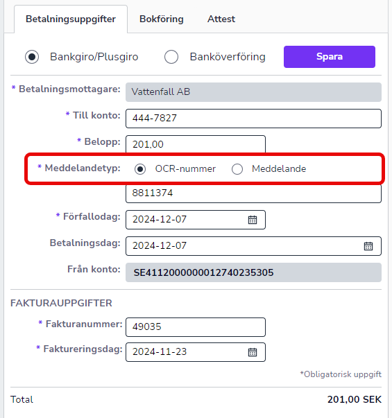Choose OCR-nummer as message type
This screenshot has height=418, width=392.
point(140,169)
